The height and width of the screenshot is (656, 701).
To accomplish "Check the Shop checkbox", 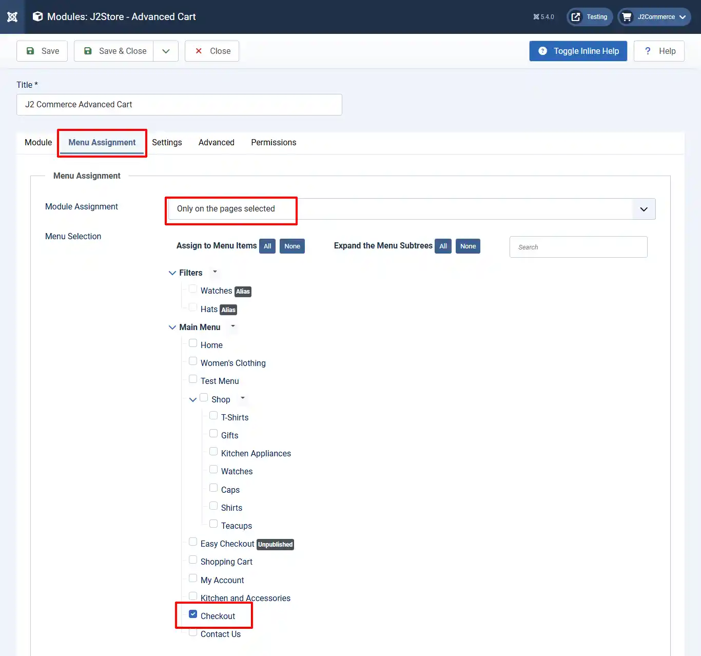I will coord(204,397).
